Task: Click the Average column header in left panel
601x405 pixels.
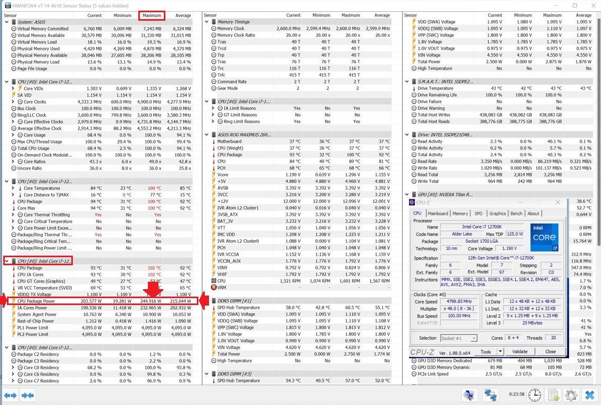Action: 183,15
